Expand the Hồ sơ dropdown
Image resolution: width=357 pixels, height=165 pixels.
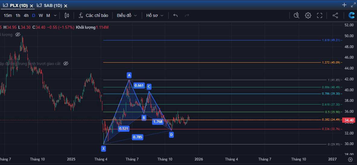click(155, 15)
